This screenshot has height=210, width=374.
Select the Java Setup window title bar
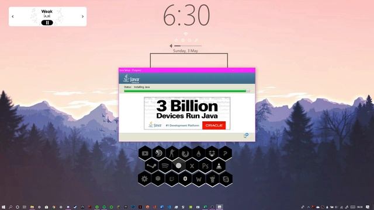pyautogui.click(x=187, y=70)
